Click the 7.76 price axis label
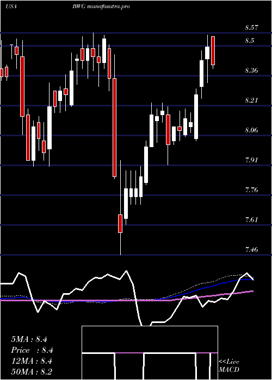This screenshot has height=380, width=272. coord(251,190)
